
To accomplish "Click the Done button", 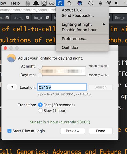I will (x=101, y=131).
